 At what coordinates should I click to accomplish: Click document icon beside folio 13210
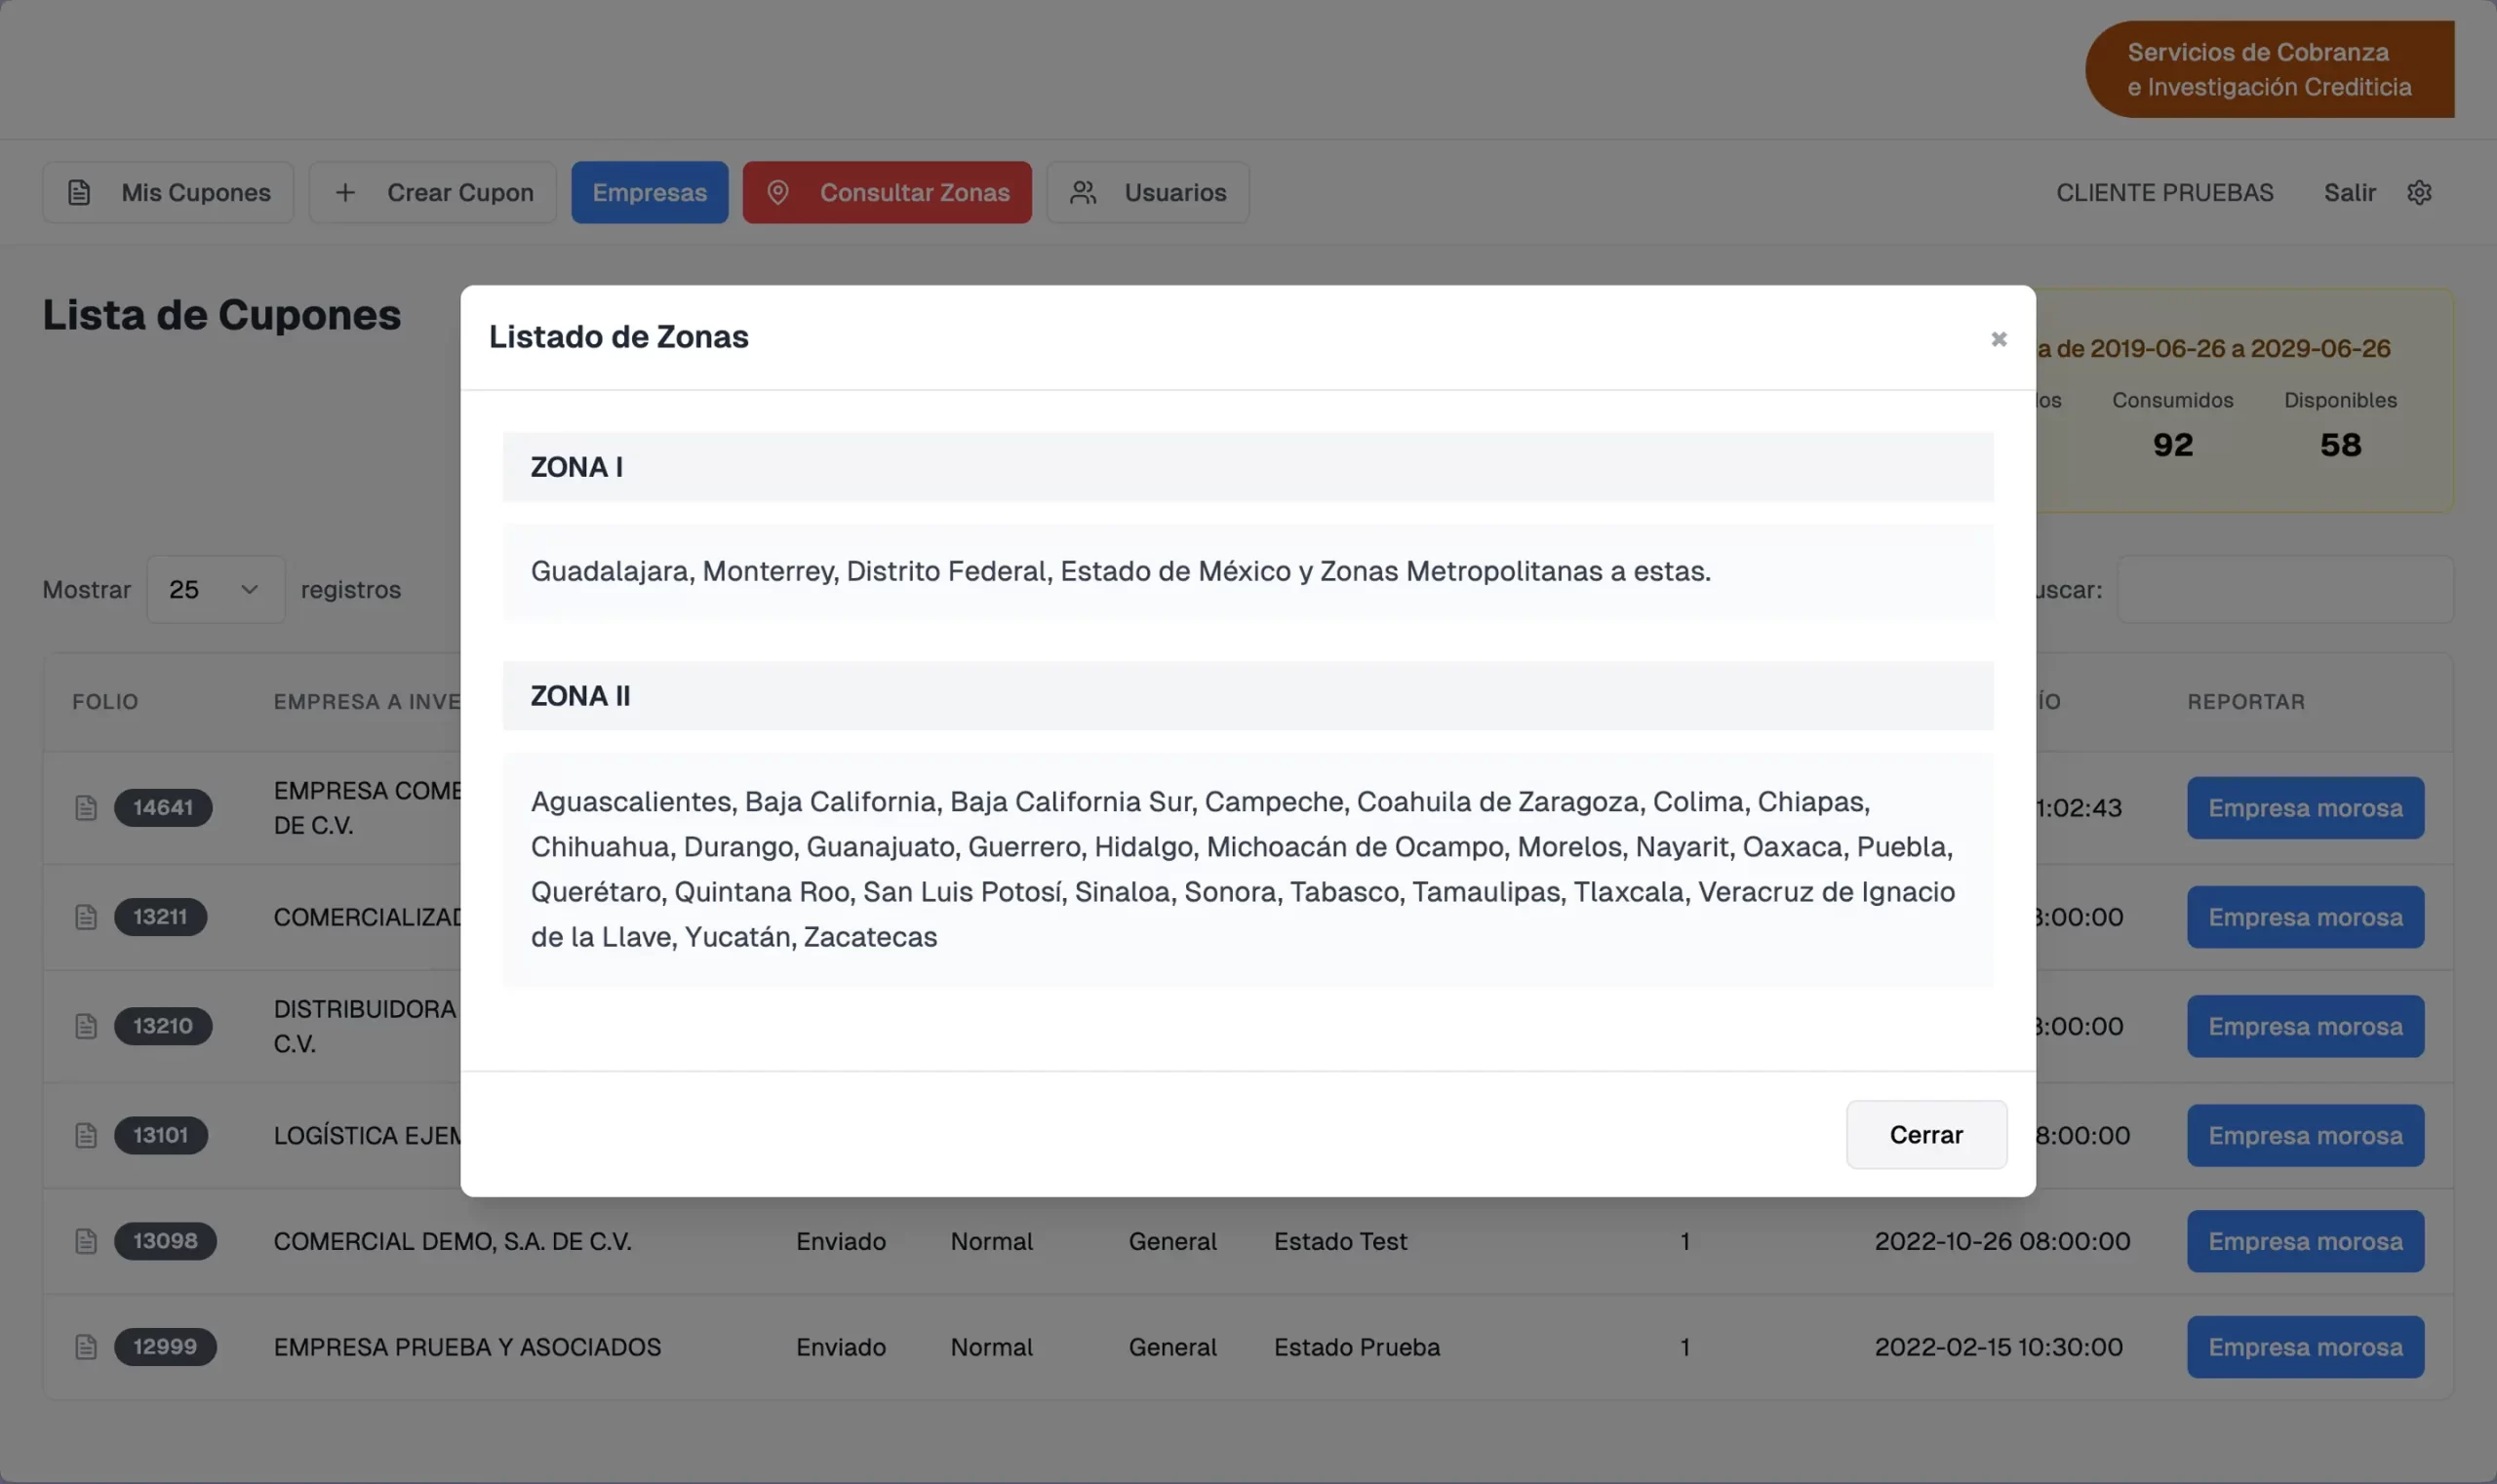point(86,1025)
